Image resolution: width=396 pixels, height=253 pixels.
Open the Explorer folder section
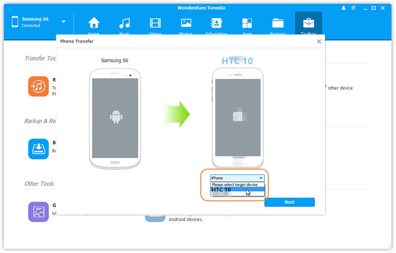point(278,23)
